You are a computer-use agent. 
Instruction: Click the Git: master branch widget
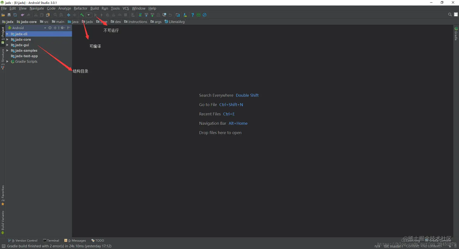click(x=393, y=246)
